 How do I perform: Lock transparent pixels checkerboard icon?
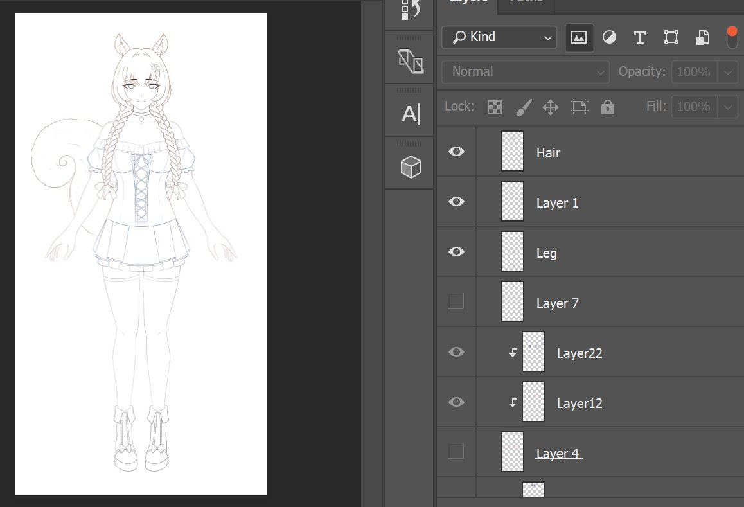coord(495,107)
